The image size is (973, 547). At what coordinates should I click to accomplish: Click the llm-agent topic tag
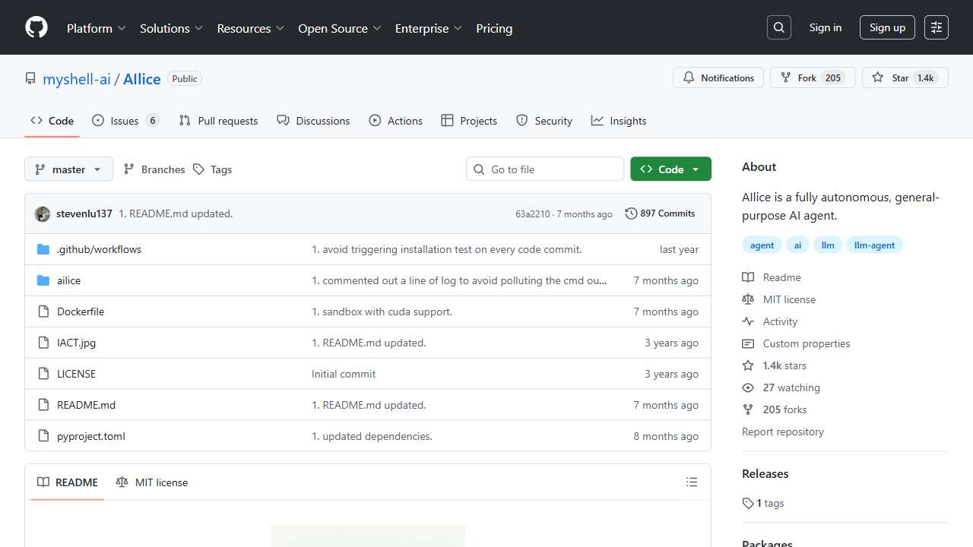(x=874, y=245)
